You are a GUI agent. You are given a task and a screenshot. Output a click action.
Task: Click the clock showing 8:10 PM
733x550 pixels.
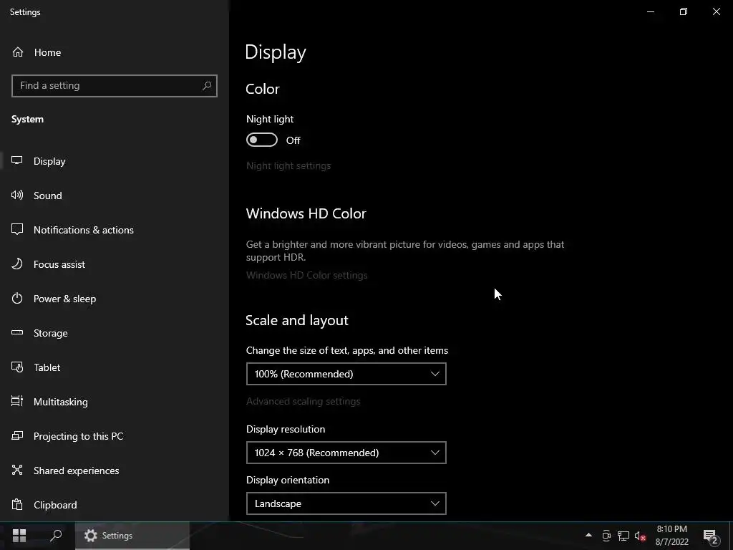coord(671,529)
